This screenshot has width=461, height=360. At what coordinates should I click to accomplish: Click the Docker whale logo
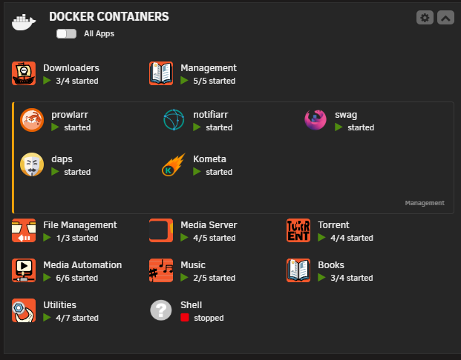click(24, 21)
